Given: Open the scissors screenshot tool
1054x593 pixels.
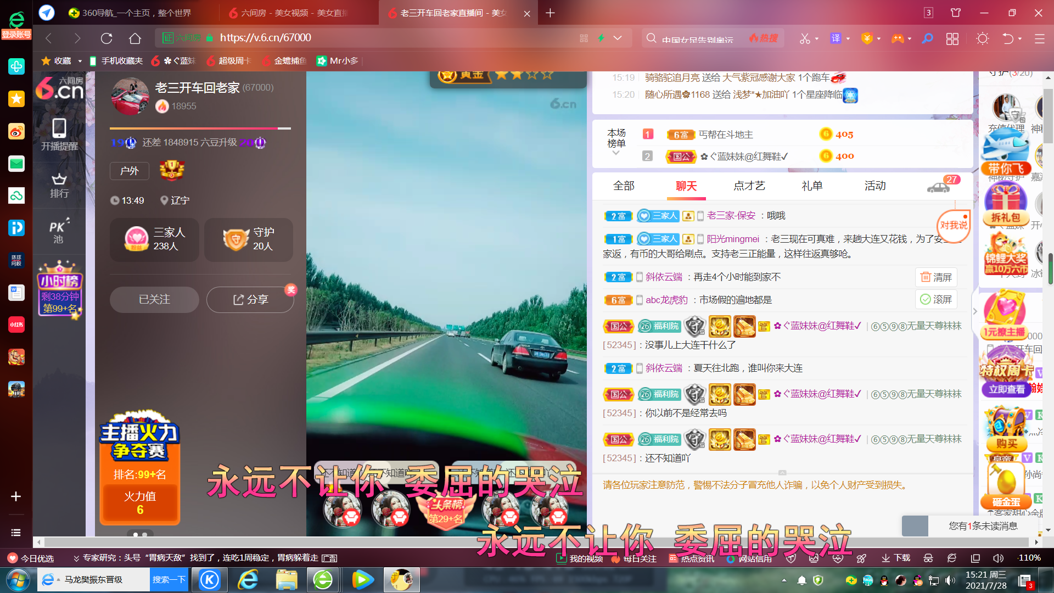Looking at the screenshot, I should 805,38.
